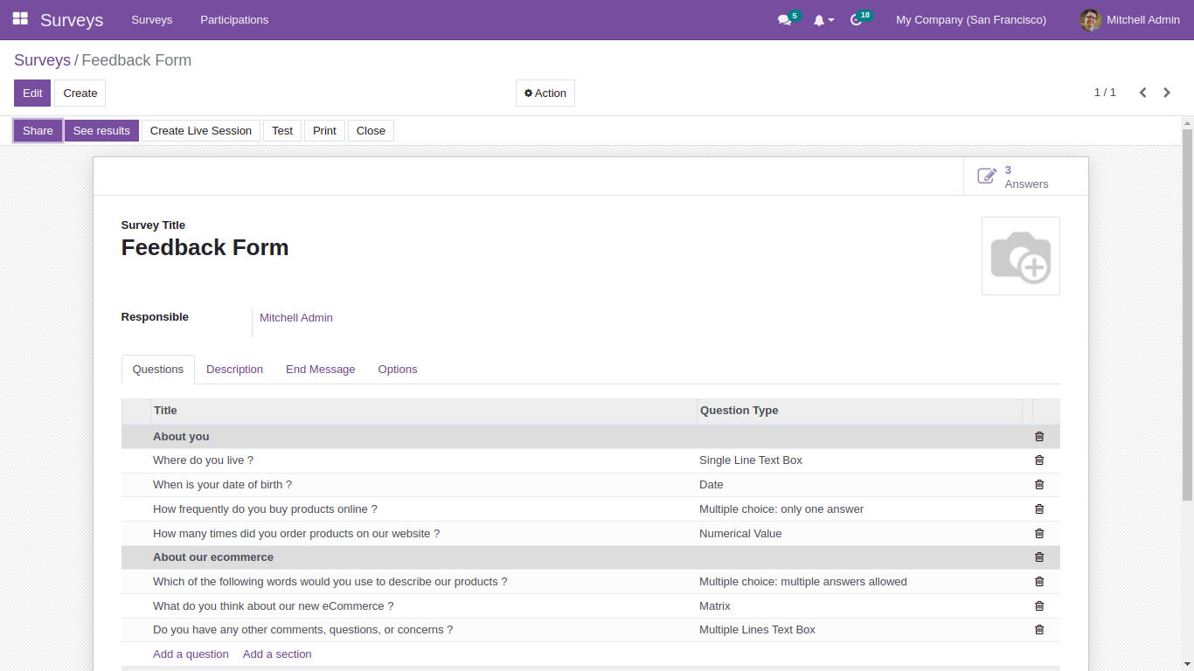1194x671 pixels.
Task: Delete the "What do you think about our new eCommerce ?" question
Action: (x=1038, y=605)
